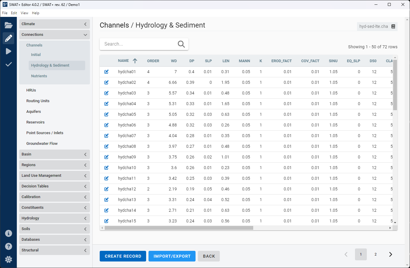Click the CREATE RECORD button
The width and height of the screenshot is (410, 268).
pos(123,256)
